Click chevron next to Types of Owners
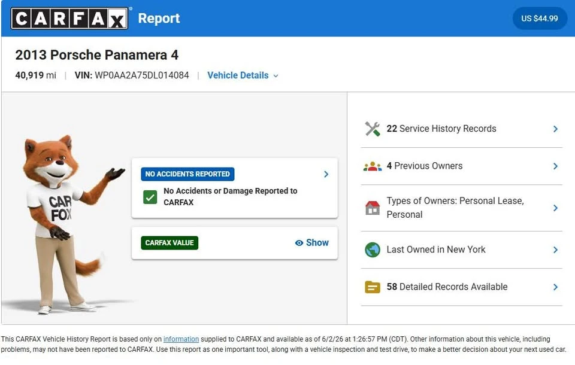 pos(556,208)
